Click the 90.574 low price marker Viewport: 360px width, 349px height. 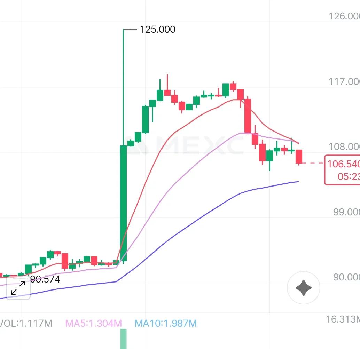(45, 279)
